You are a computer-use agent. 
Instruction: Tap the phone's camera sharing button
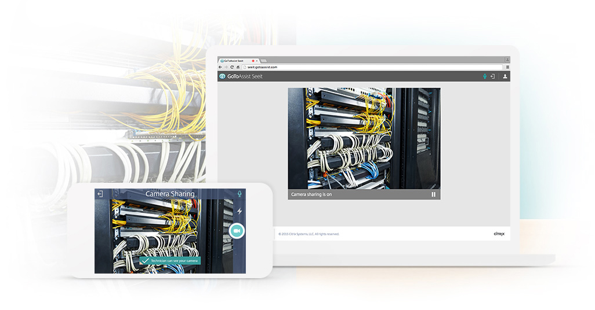[236, 231]
